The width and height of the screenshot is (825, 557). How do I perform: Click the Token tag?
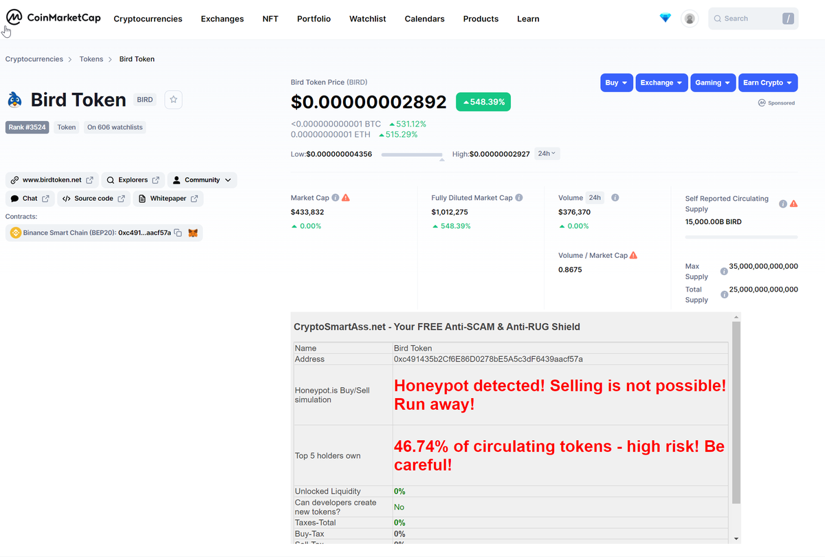coord(67,127)
